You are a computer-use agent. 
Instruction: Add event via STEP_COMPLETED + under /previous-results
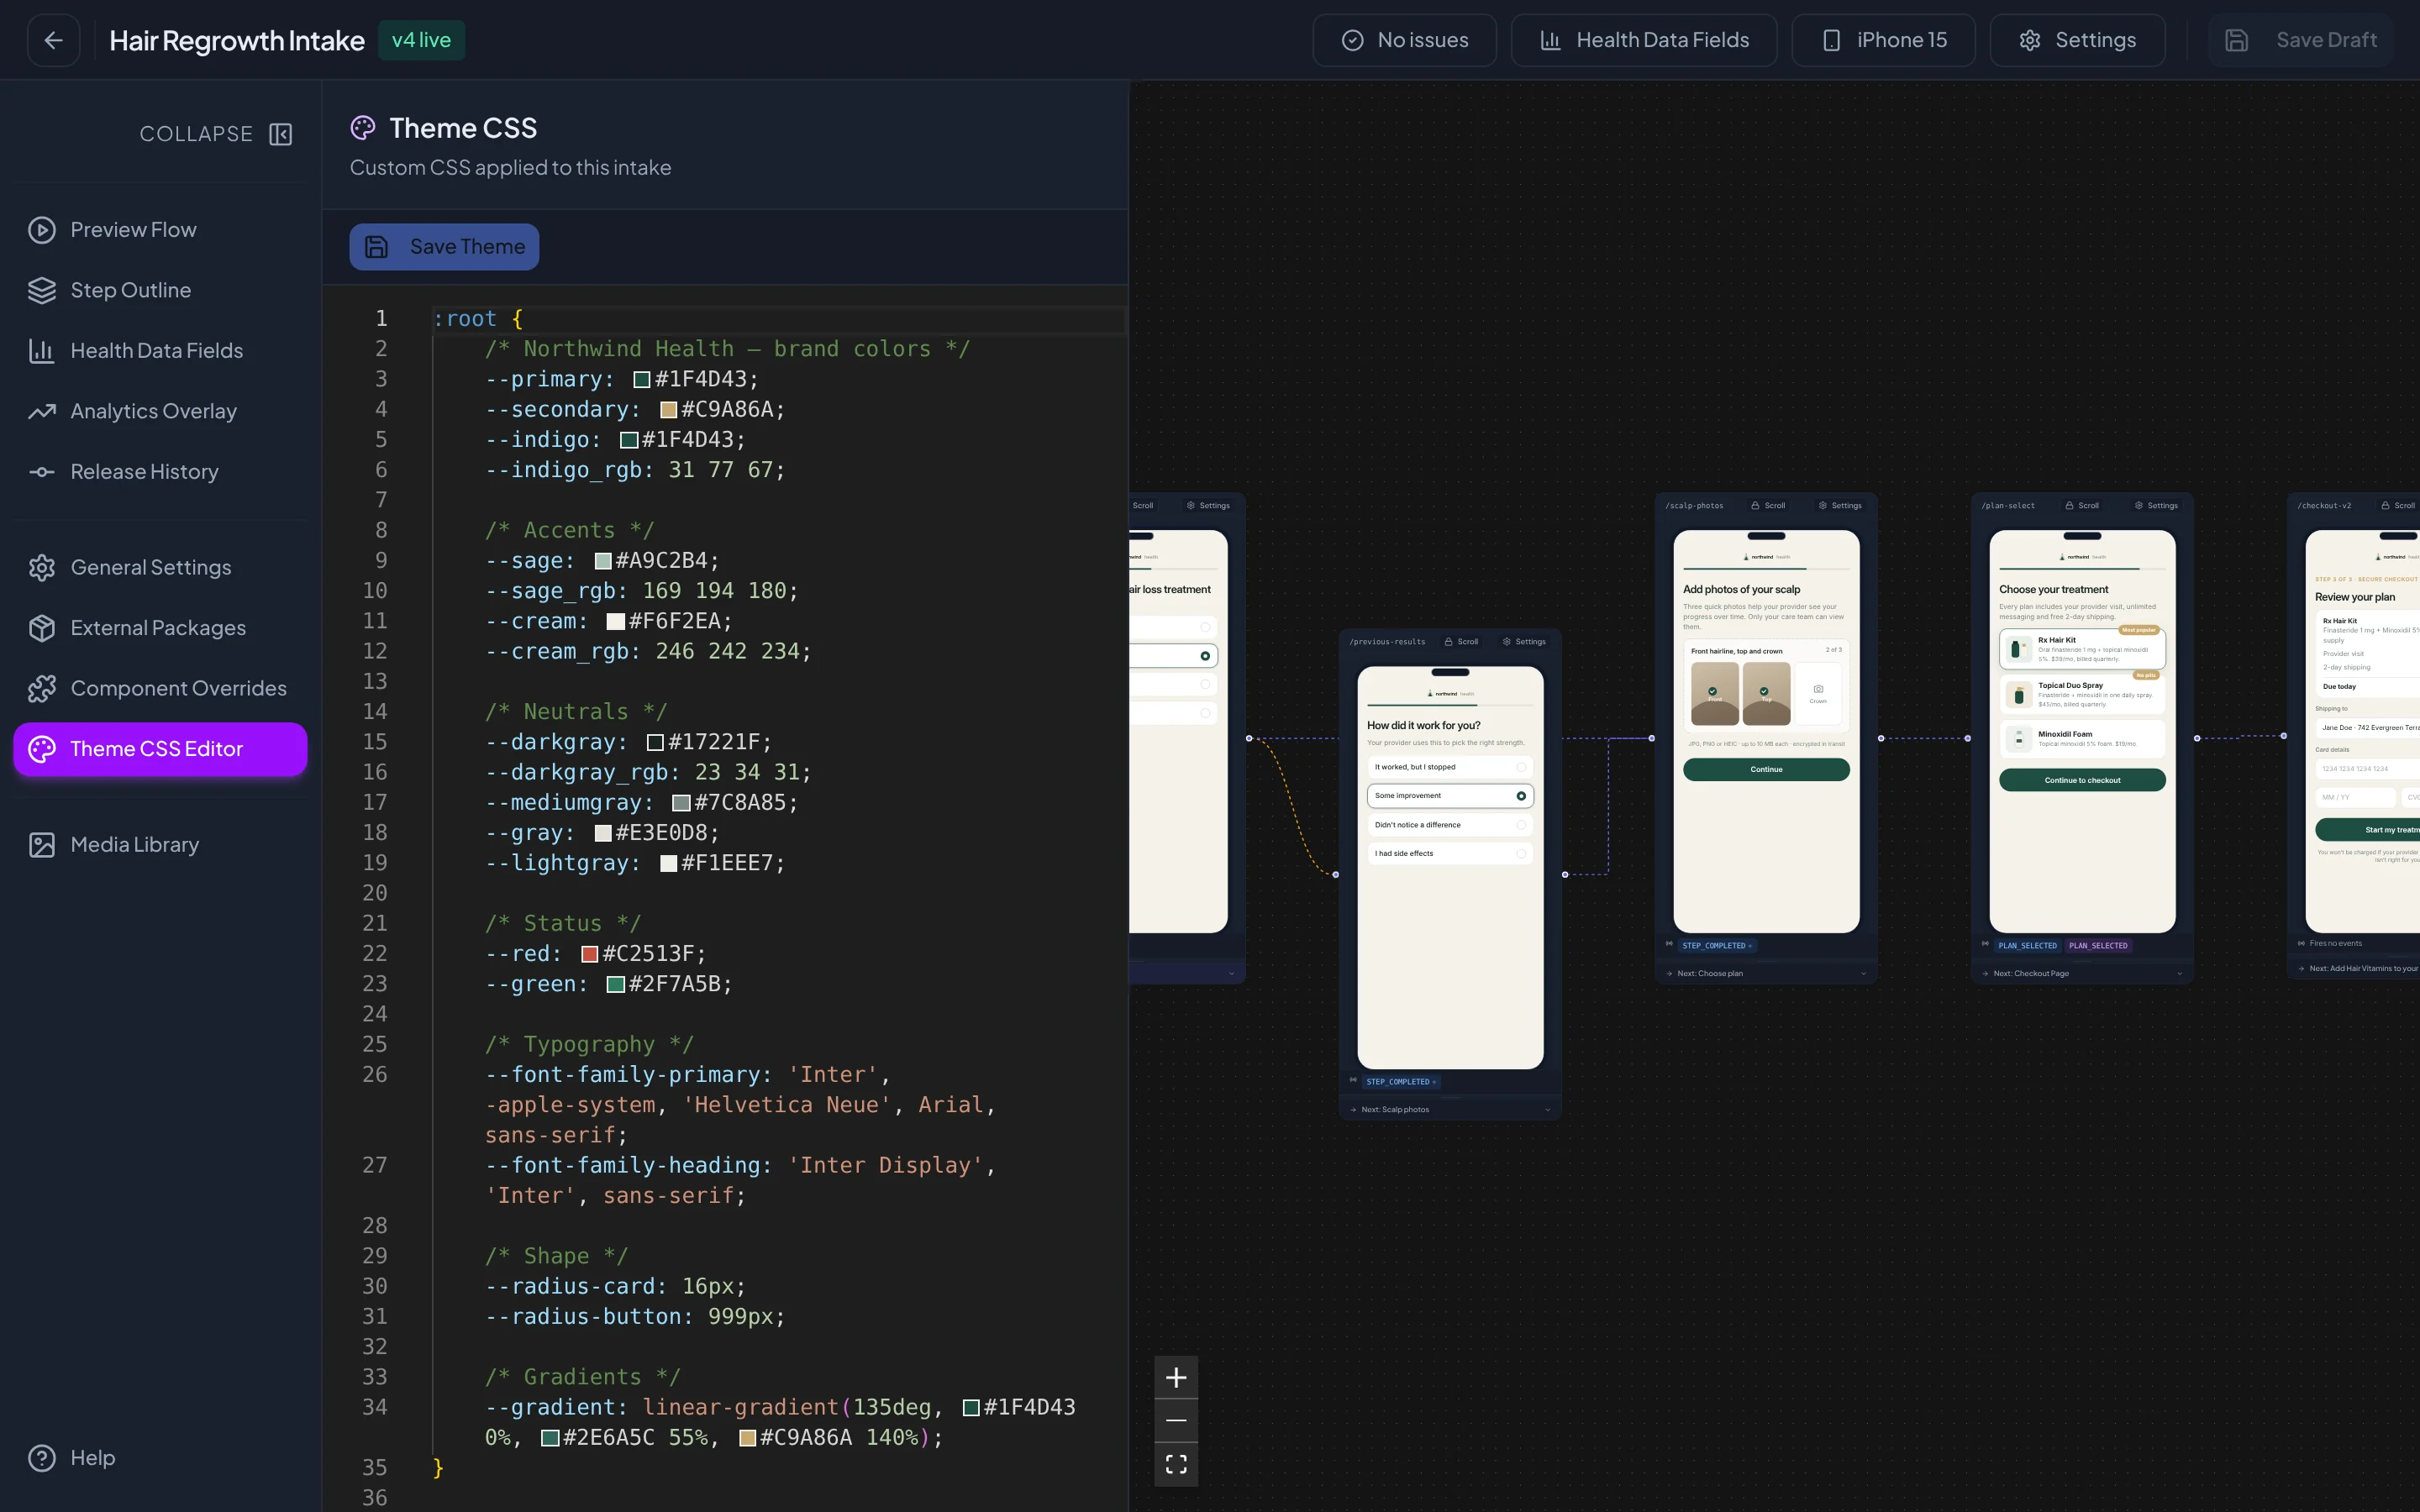pos(1402,1082)
